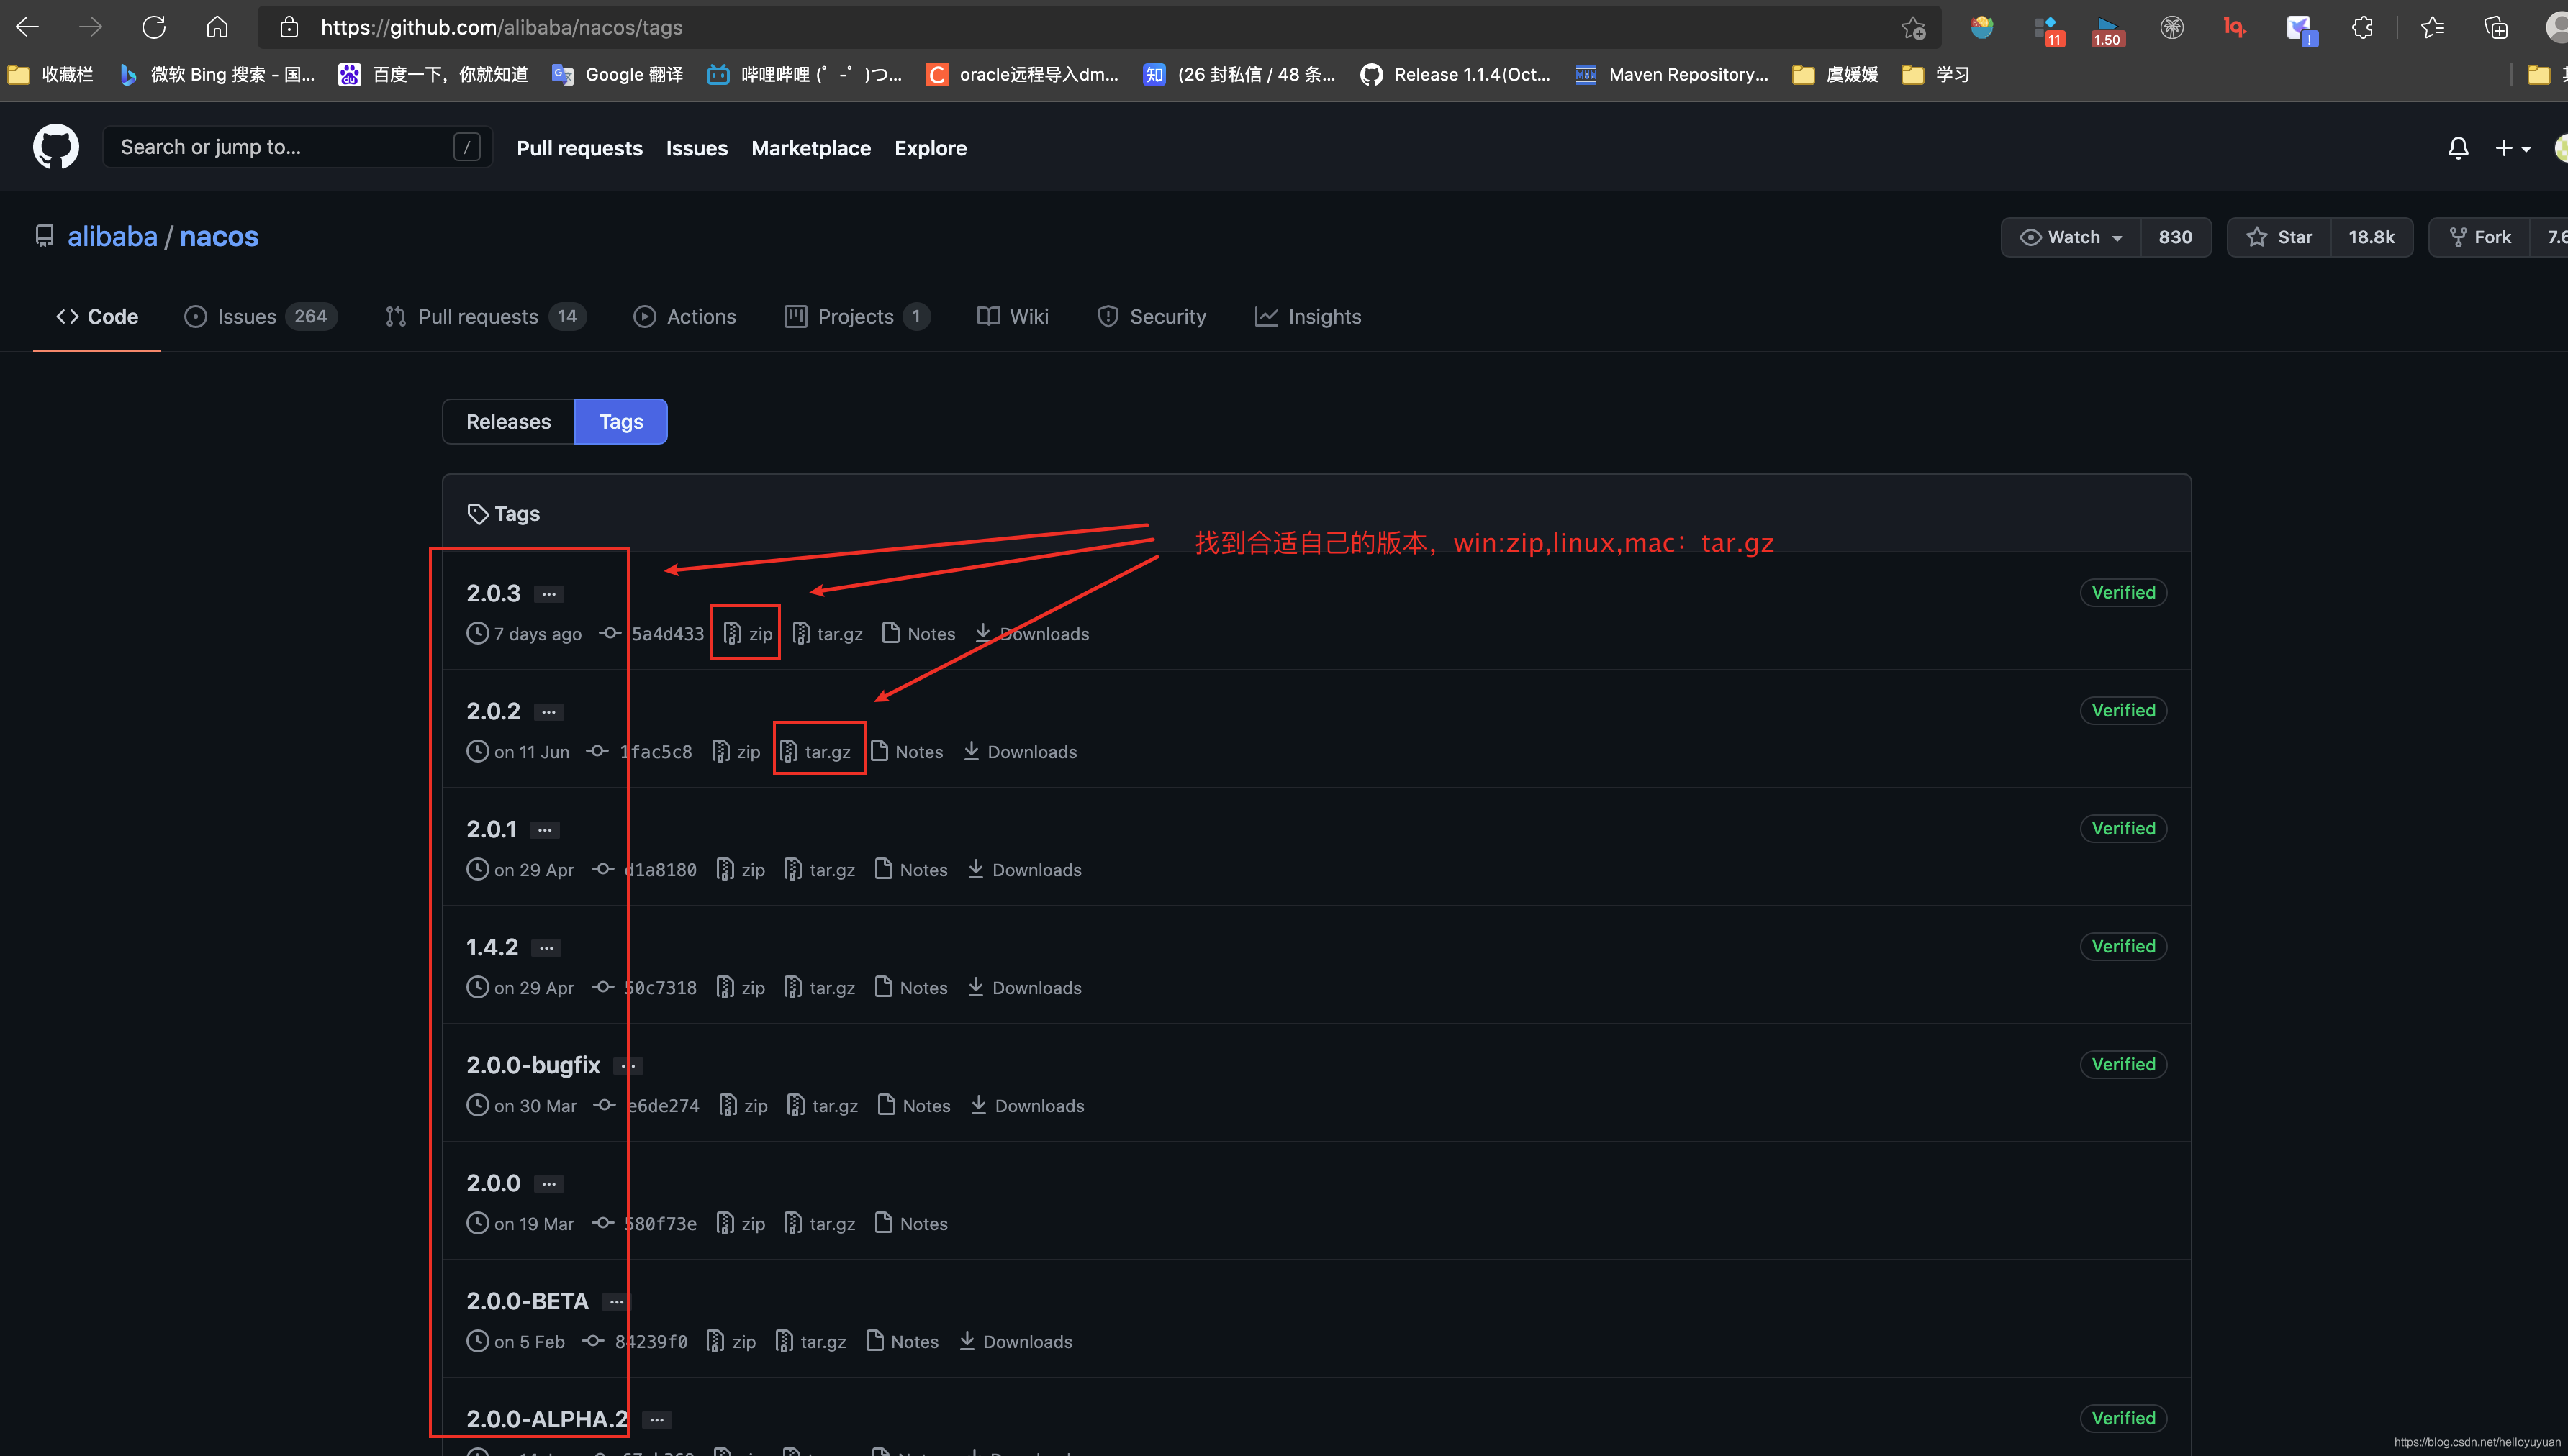The image size is (2568, 1456).
Task: Switch to the Security tab
Action: click(1152, 316)
